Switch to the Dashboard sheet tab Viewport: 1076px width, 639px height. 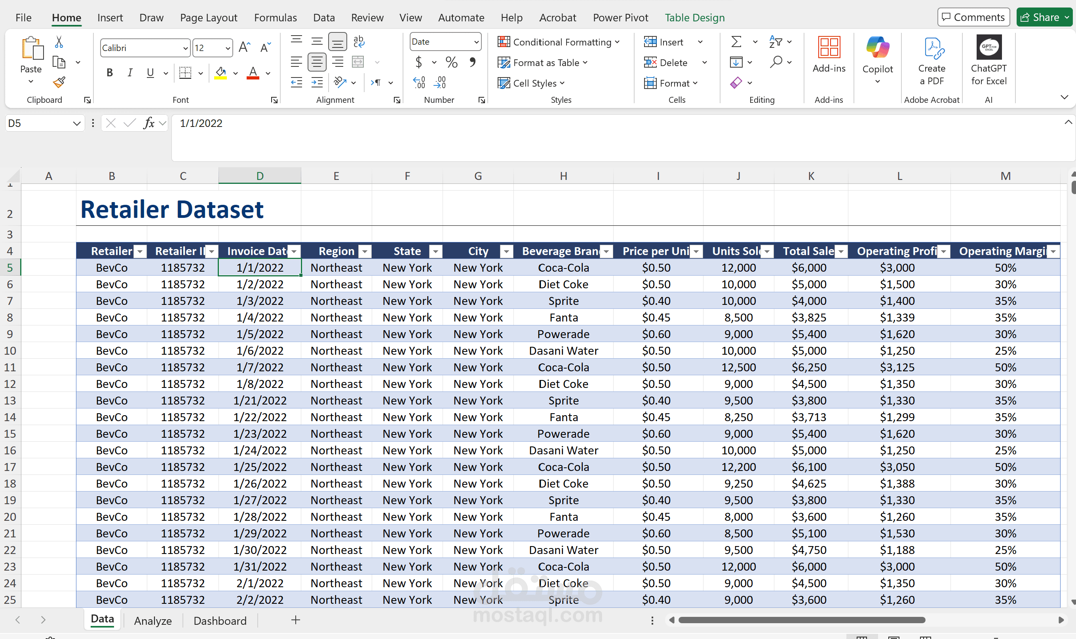coord(220,620)
